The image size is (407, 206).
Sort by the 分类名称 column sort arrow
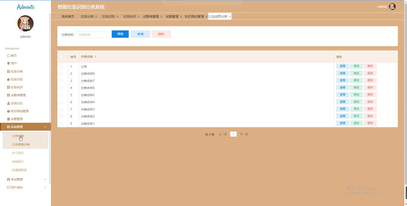click(95, 57)
